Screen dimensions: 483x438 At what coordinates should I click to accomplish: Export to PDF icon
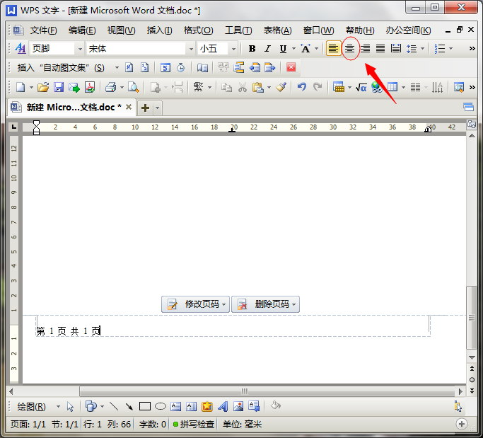coord(90,88)
